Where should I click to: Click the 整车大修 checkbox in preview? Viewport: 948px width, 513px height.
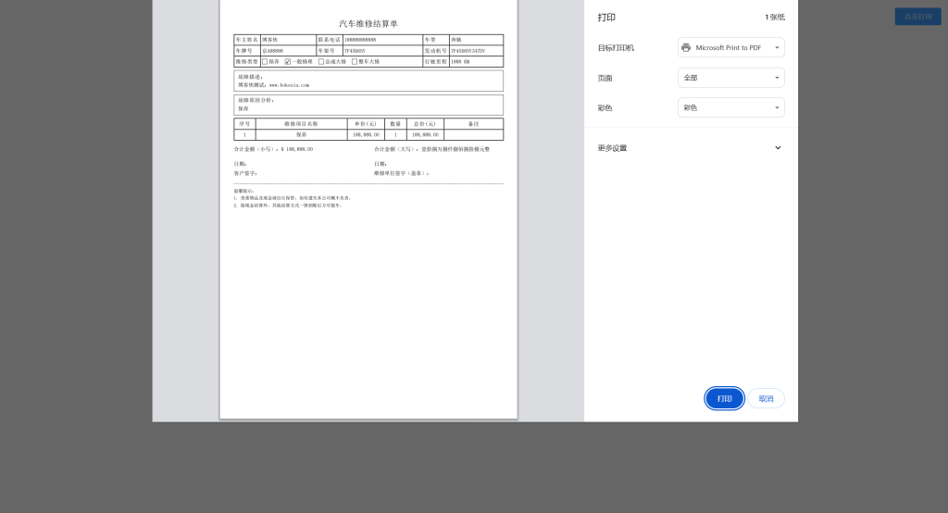pyautogui.click(x=355, y=62)
